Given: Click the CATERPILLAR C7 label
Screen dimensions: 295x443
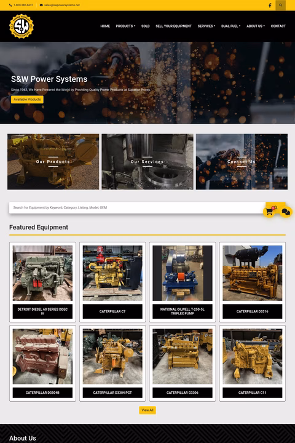Looking at the screenshot, I should pos(112,311).
